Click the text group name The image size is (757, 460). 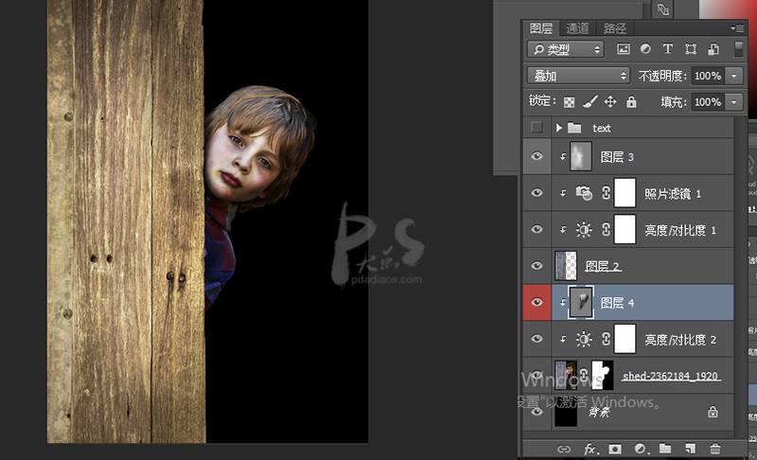tap(602, 128)
